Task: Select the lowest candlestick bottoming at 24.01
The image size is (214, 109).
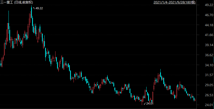Action: [x=142, y=102]
